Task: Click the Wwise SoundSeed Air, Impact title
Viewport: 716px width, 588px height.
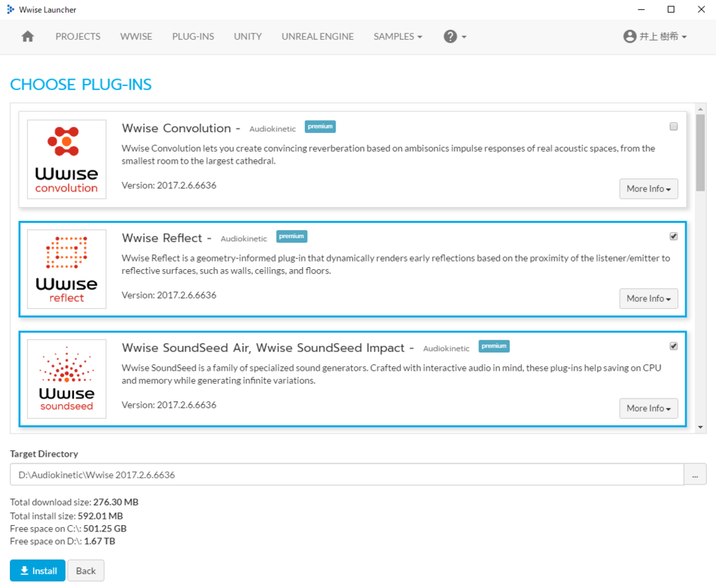Action: click(x=263, y=348)
